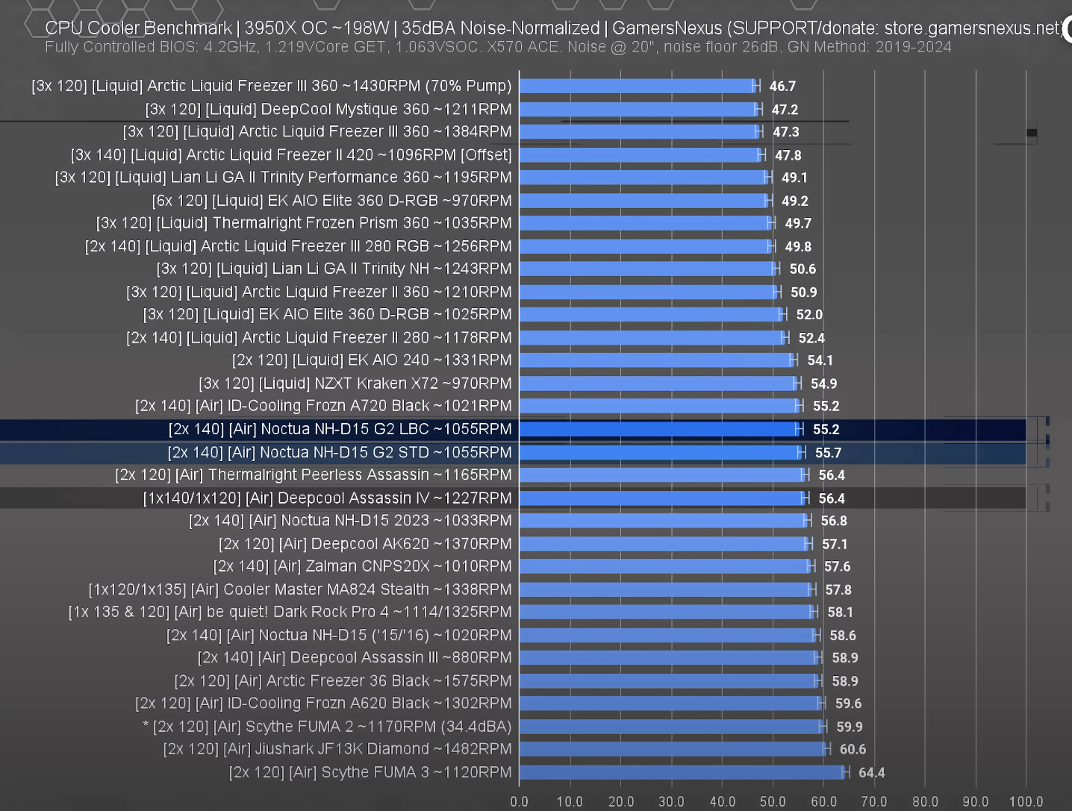Click the 0.0 x-axis tick label
1072x811 pixels.
point(519,801)
